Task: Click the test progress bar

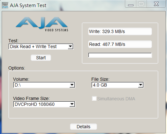Action: point(120,55)
